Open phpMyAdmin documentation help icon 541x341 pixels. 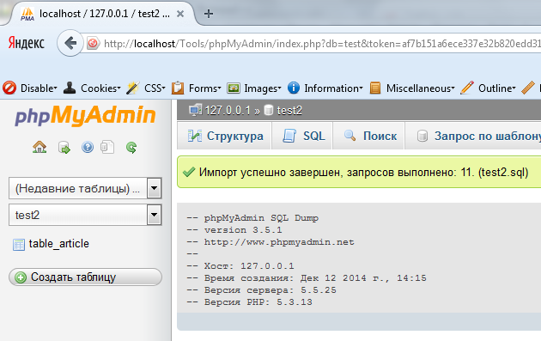(88, 148)
